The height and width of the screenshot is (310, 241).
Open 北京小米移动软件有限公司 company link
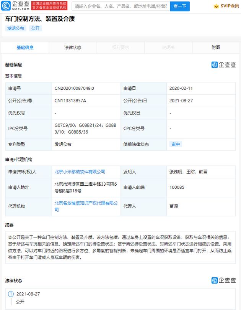[80, 172]
